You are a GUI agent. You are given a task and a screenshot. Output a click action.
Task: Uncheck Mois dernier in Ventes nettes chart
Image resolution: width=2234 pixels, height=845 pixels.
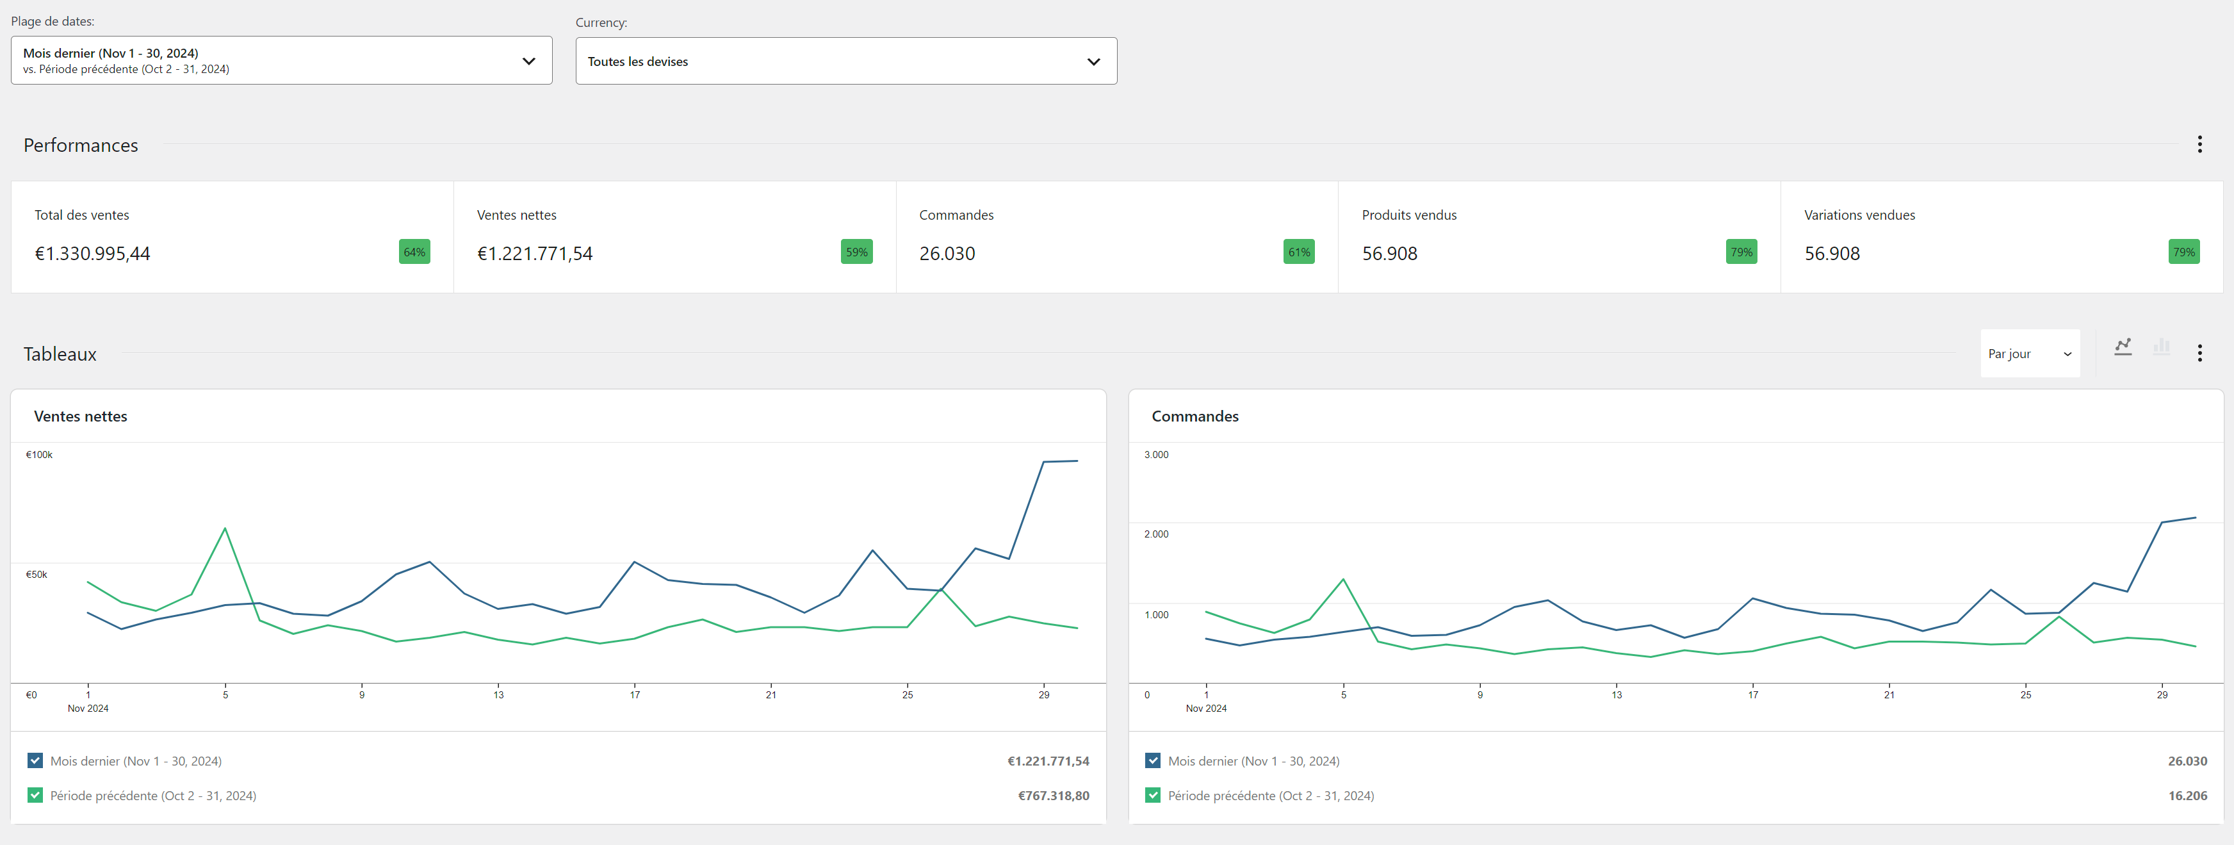36,761
